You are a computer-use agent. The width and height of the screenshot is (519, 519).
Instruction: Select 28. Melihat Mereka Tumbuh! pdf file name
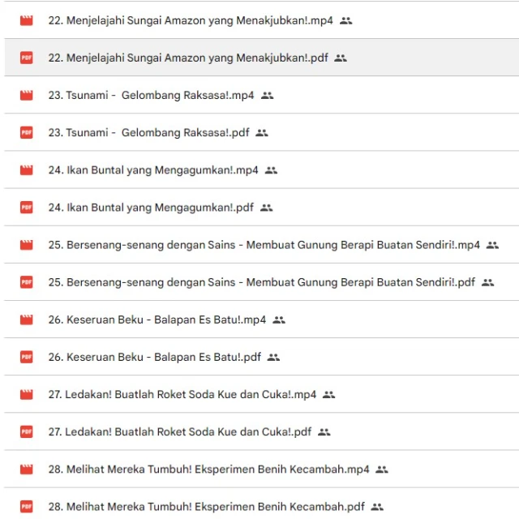point(206,507)
